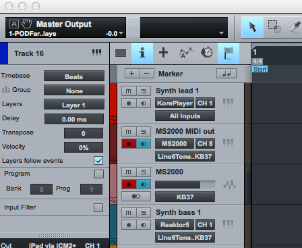Select the Arrow tool
This screenshot has width=302, height=248.
pos(252,27)
